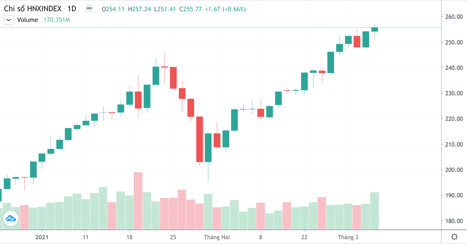Click the Volume indicator label

pos(27,20)
